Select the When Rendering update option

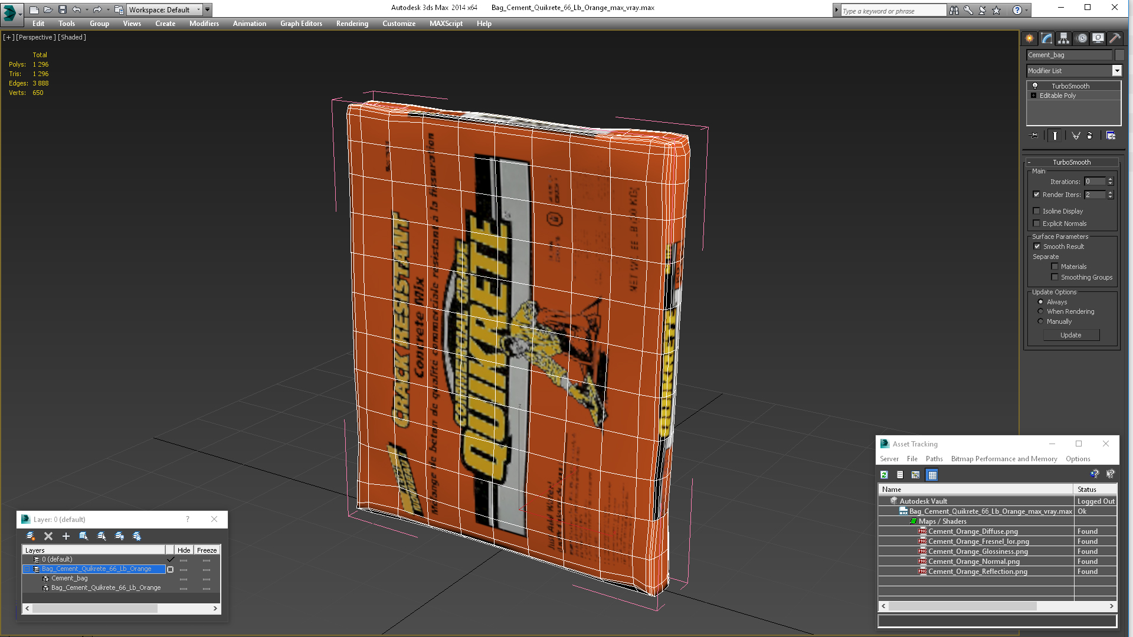(x=1041, y=311)
